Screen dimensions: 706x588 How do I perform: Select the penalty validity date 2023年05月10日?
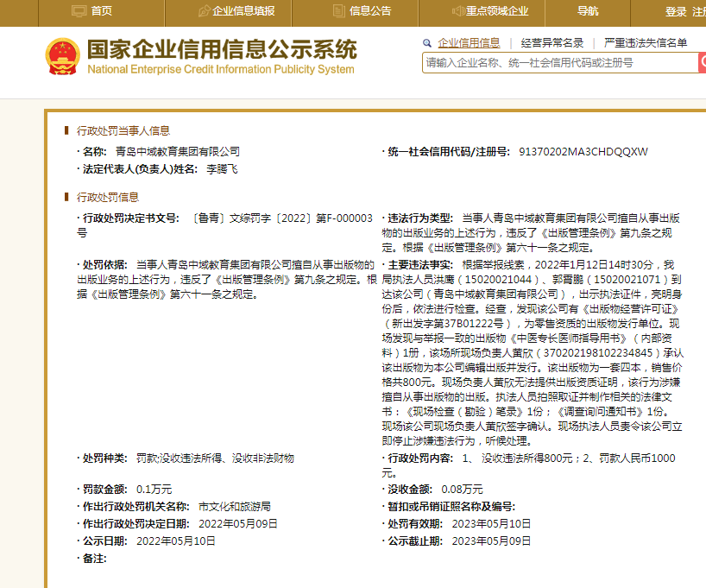point(491,523)
